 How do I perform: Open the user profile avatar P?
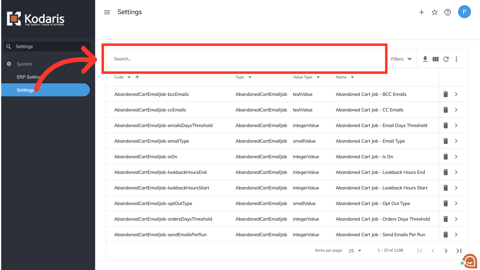[x=464, y=12]
